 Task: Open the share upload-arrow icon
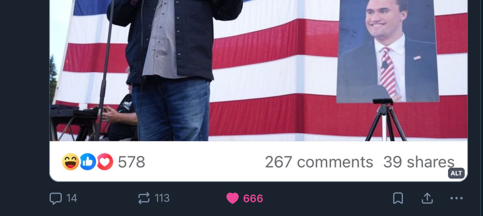(427, 199)
